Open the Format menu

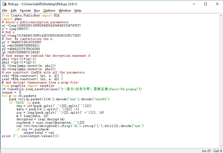(25, 11)
